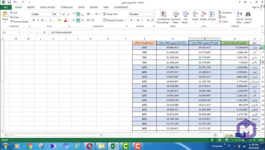Image resolution: width=265 pixels, height=150 pixels.
Task: Apply font color A
Action: click(x=66, y=20)
